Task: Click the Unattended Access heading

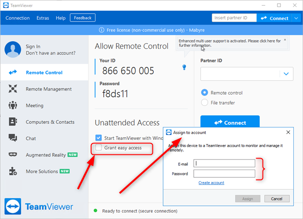Action: [127, 123]
